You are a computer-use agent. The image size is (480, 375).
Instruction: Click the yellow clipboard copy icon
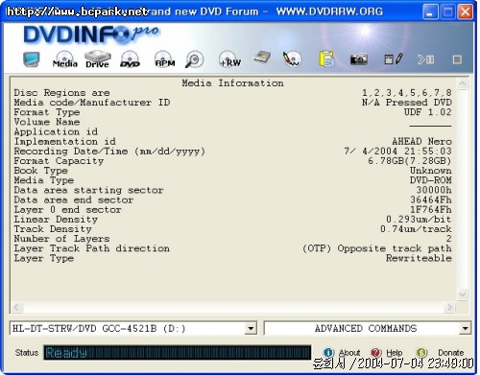coord(326,59)
